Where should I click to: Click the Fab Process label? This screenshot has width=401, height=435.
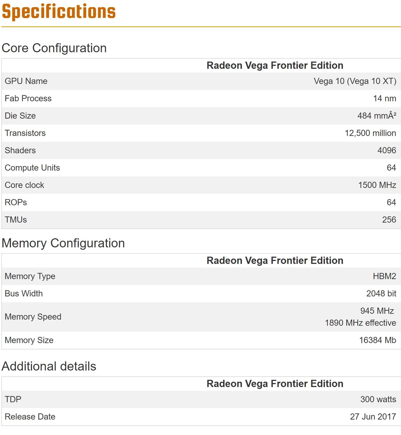click(x=28, y=98)
